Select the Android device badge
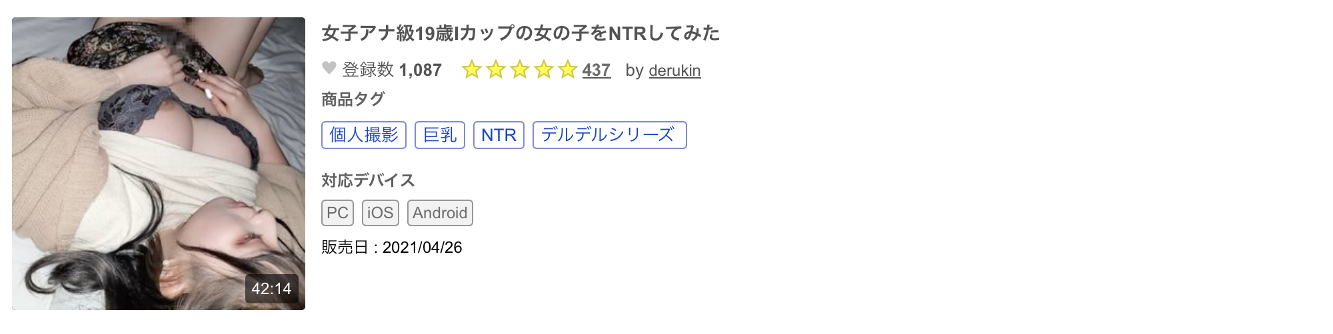This screenshot has width=1333, height=334. click(440, 213)
